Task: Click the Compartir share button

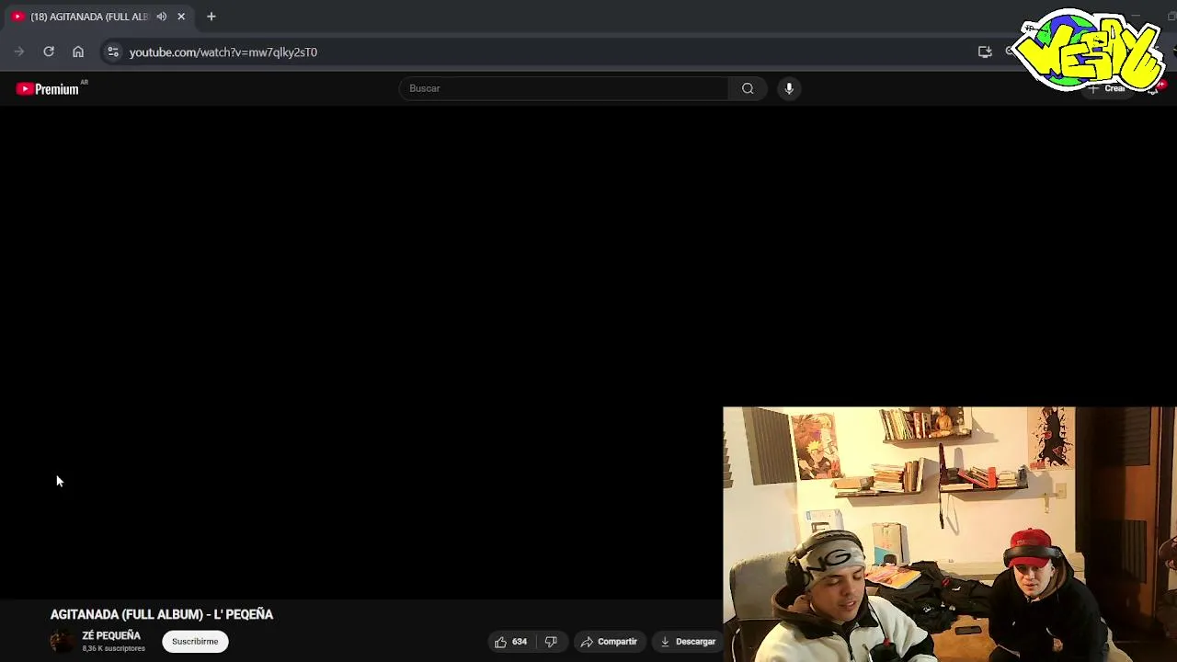Action: (609, 642)
